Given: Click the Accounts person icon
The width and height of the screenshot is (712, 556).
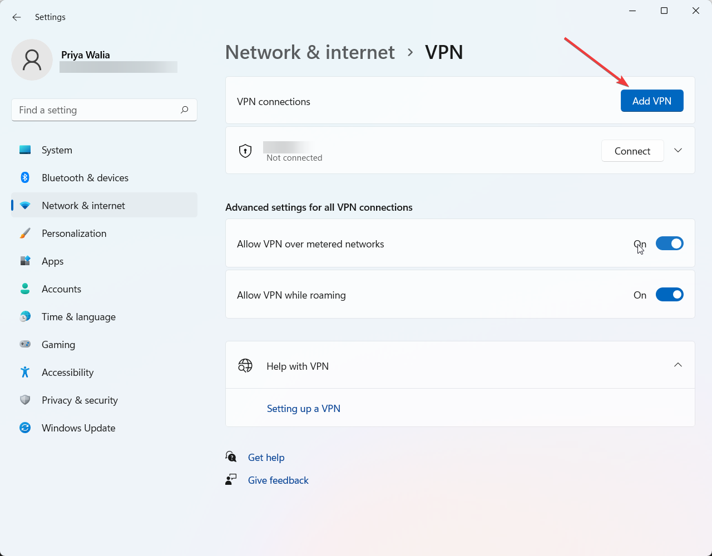Looking at the screenshot, I should coord(25,289).
